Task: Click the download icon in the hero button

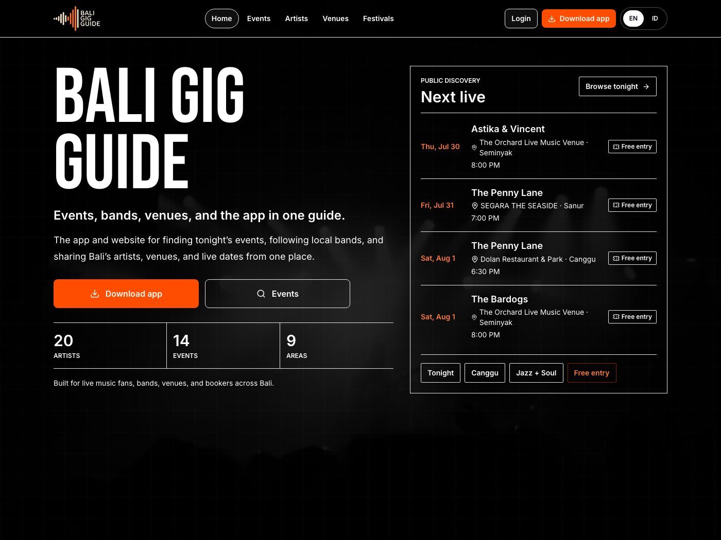Action: coord(95,294)
